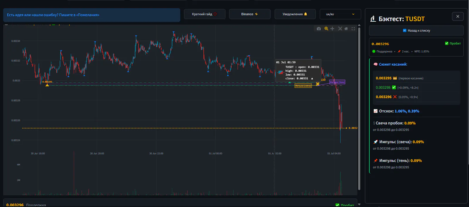The width and height of the screenshot is (469, 207).
Task: Click the pin icon before "2 кас."
Action: (x=399, y=52)
